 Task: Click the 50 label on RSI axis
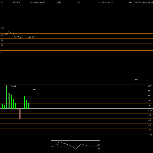coord(2,40)
